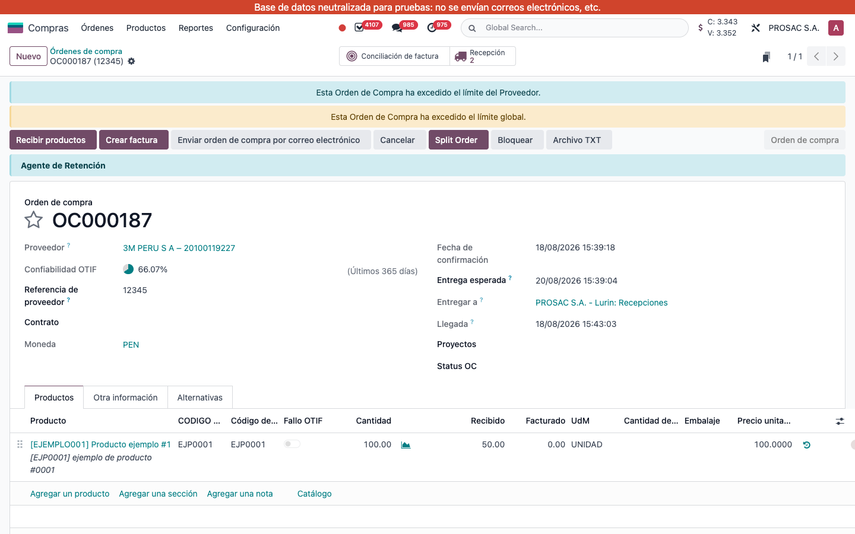The width and height of the screenshot is (855, 534).
Task: Click the 1 / 1 pager counter
Action: click(794, 56)
